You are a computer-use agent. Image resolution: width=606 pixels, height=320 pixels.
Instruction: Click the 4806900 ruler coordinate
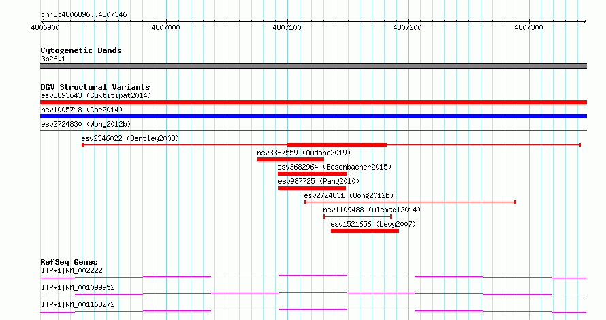pyautogui.click(x=45, y=27)
